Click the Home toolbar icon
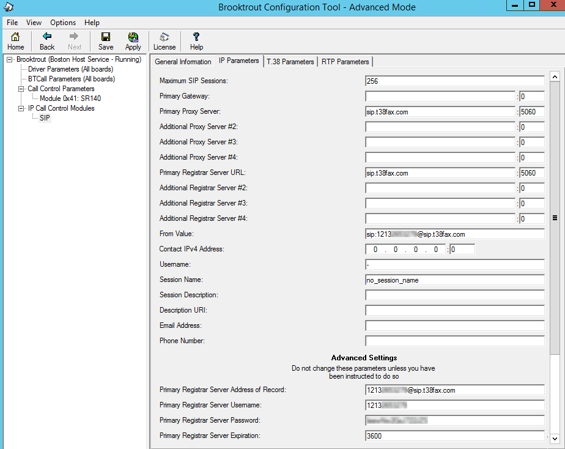This screenshot has width=565, height=449. tap(15, 41)
